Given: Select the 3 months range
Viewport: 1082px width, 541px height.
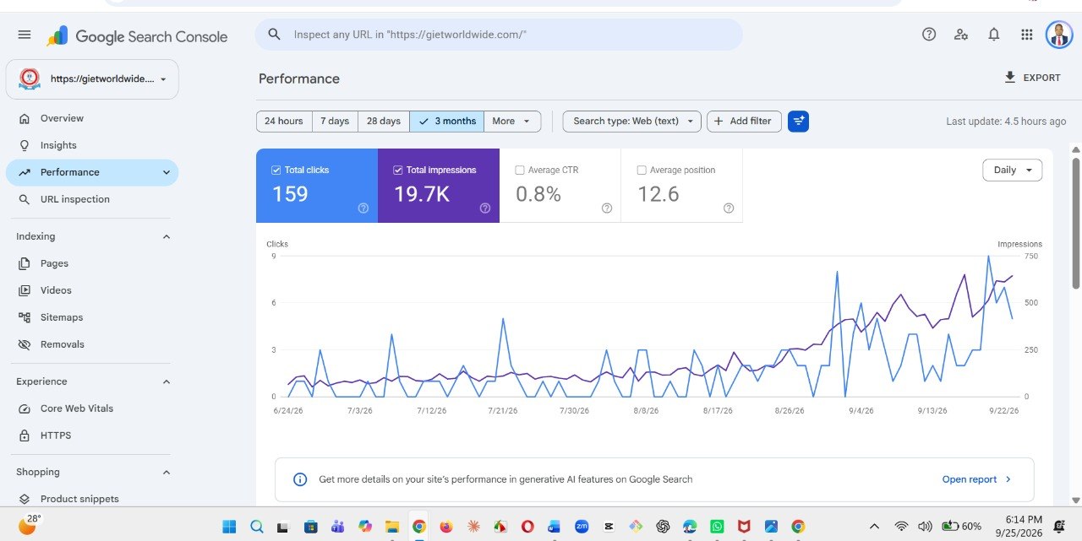Looking at the screenshot, I should 447,122.
